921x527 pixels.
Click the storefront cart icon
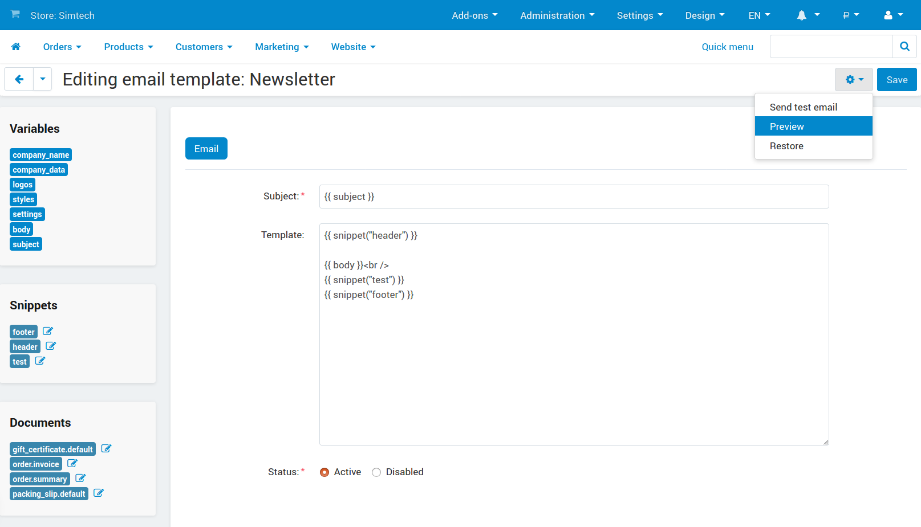tap(15, 14)
